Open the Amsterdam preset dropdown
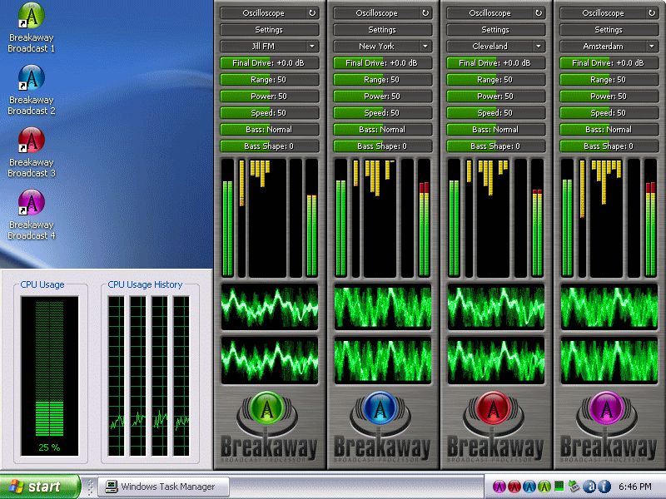The width and height of the screenshot is (666, 499). [x=609, y=47]
